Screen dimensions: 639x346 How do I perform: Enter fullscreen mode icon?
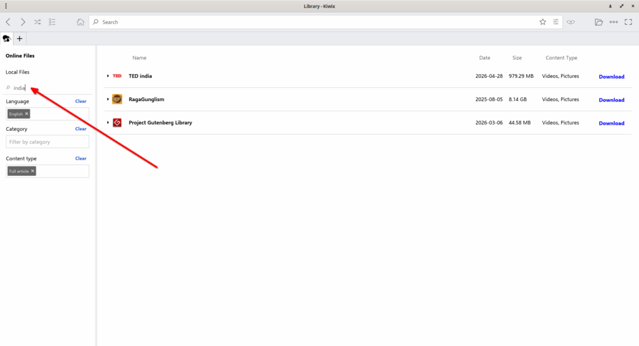click(628, 22)
